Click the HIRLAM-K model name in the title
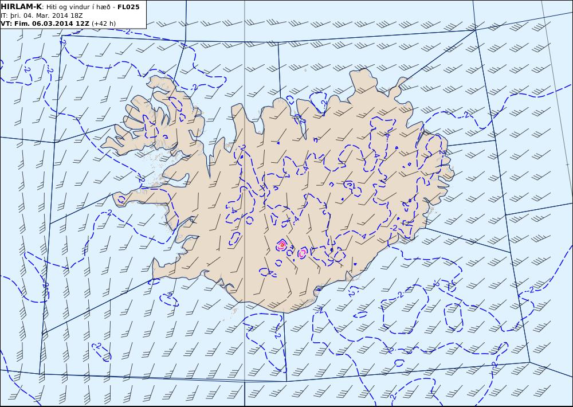The height and width of the screenshot is (407, 573). [21, 7]
